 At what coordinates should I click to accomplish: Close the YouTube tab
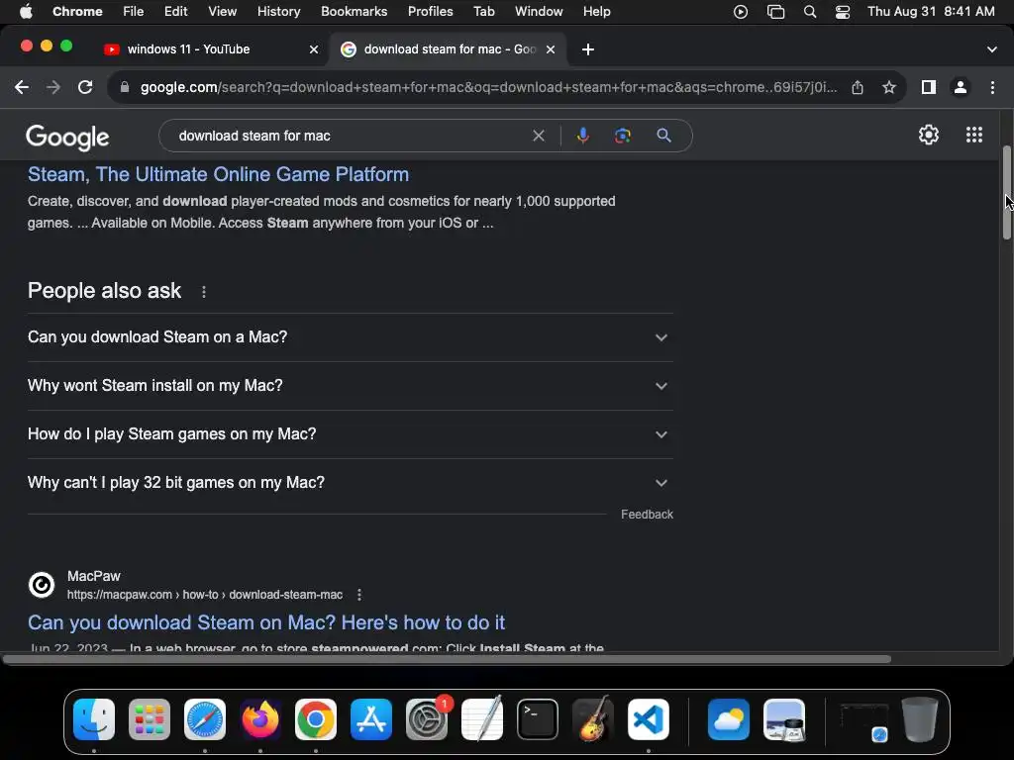[314, 49]
